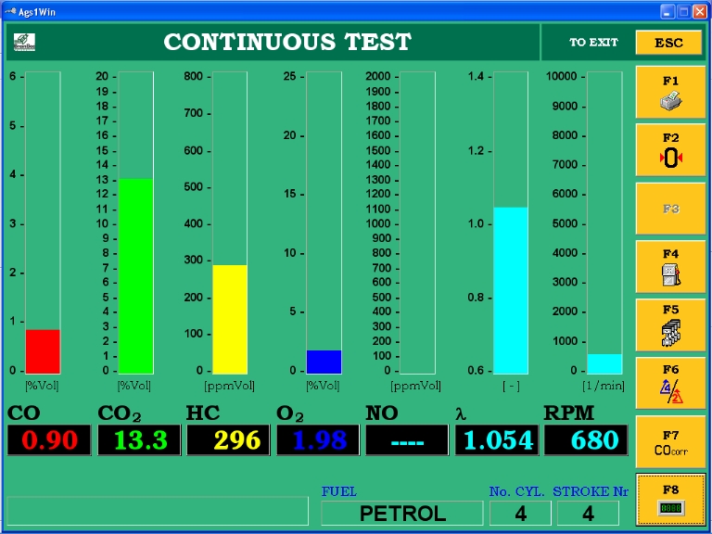Image resolution: width=712 pixels, height=534 pixels.
Task: Click the CONTINUOUS TEST heading
Action: tap(287, 42)
